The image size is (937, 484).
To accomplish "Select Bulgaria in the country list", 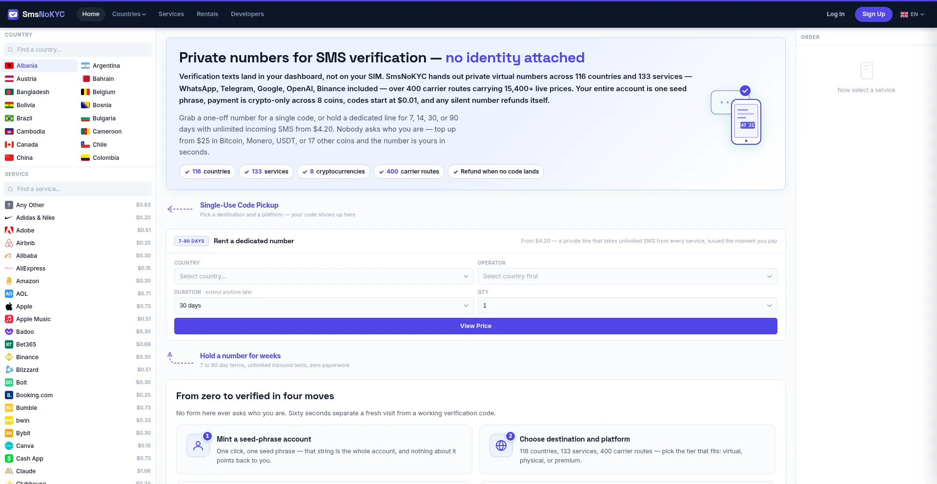I will pos(116,118).
